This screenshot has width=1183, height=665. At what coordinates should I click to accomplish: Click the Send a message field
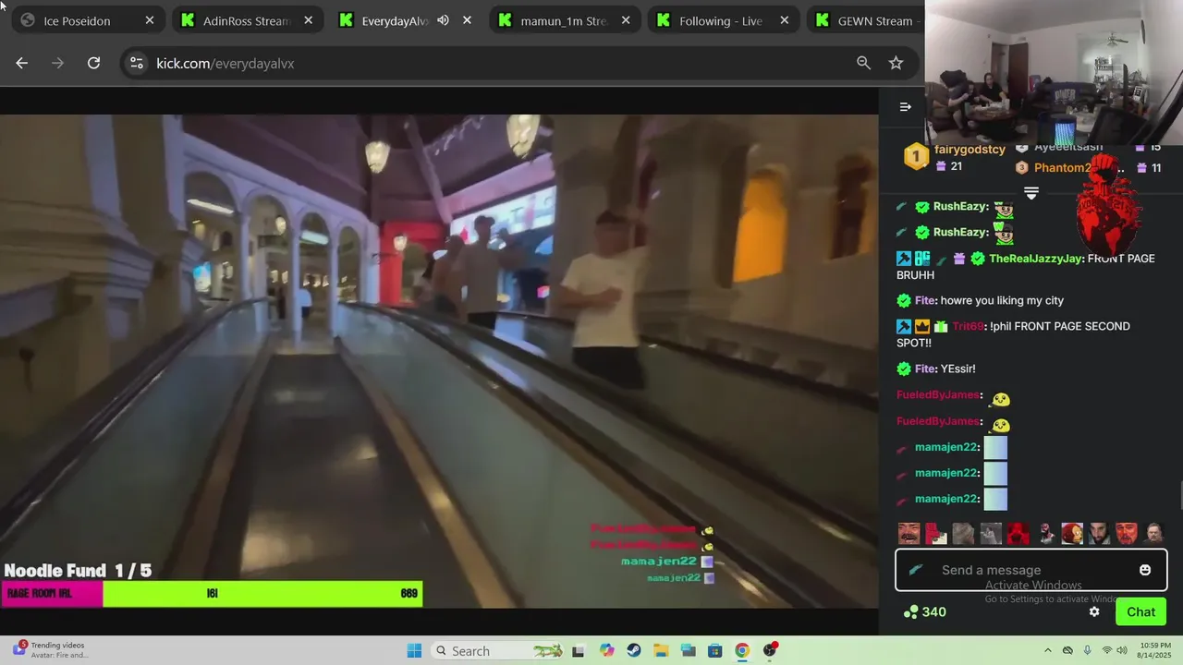click(x=1031, y=570)
